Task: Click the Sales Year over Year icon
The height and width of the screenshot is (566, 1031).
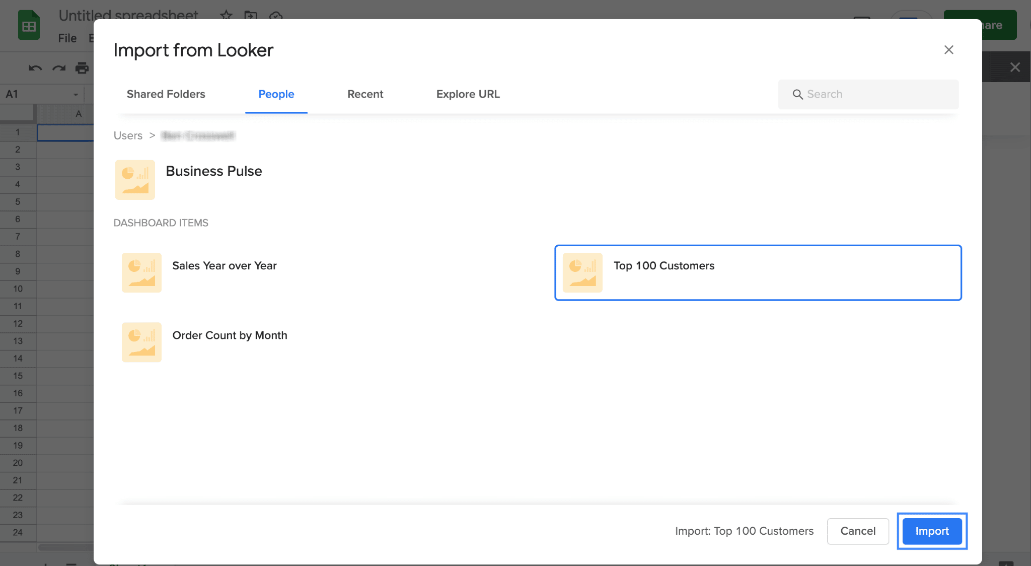Action: [x=141, y=272]
